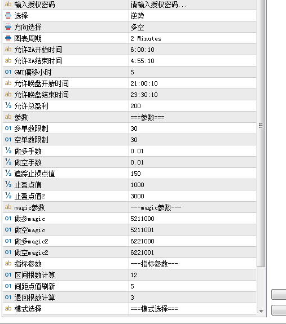286x324 pixels.
Task: Click the enum icon beside 图表周期
Action: click(8, 38)
